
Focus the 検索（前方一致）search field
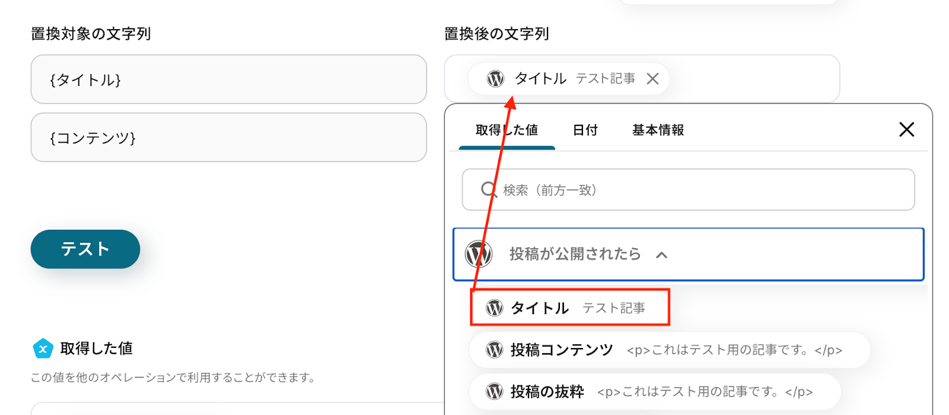point(688,189)
